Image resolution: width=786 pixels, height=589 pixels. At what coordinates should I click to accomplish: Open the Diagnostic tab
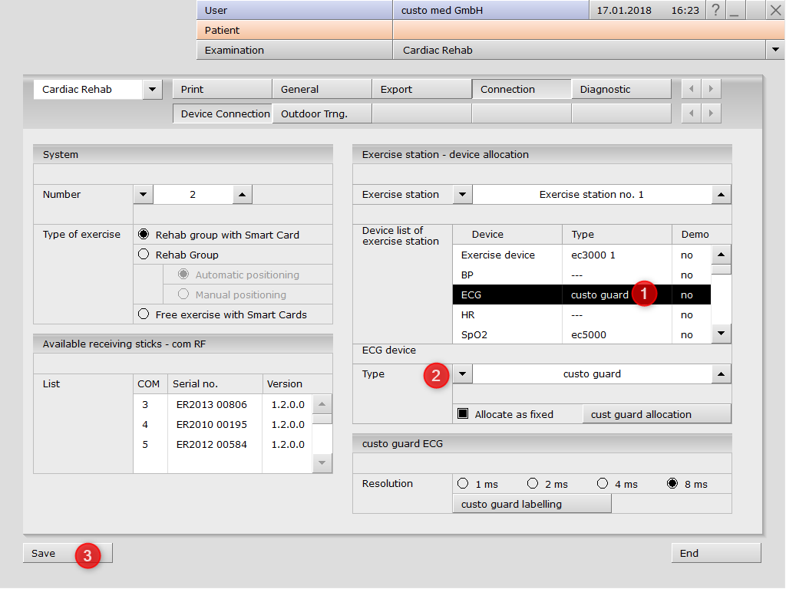coord(621,89)
